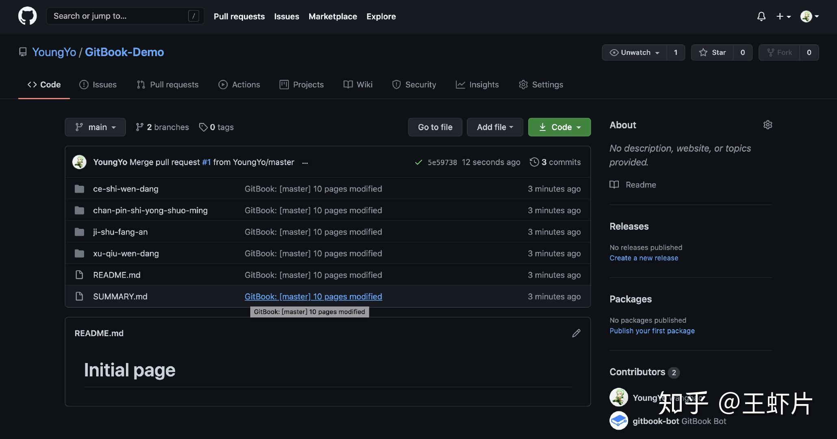This screenshot has height=439, width=837.
Task: Open the ce-shi-wen-dang folder
Action: point(126,189)
